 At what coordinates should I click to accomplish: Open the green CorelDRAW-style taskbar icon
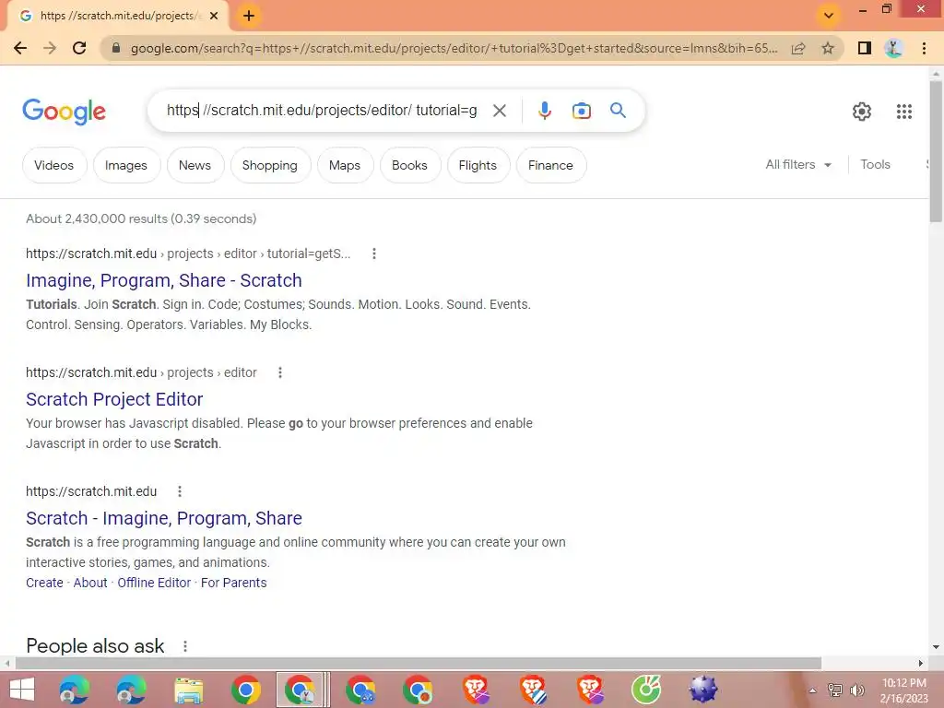point(646,690)
